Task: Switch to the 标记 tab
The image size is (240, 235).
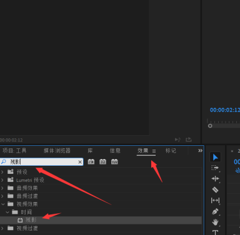Action: (x=171, y=151)
